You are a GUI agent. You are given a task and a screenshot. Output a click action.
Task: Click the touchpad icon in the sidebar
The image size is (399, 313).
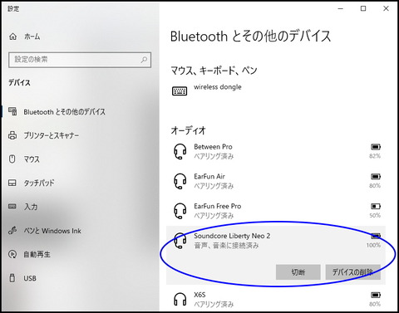12,183
